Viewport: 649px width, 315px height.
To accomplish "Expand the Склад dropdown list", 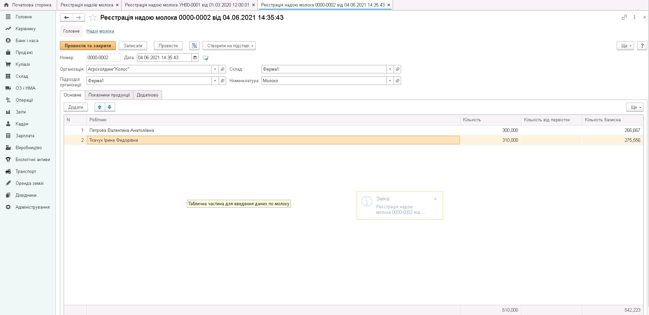I will click(x=390, y=69).
